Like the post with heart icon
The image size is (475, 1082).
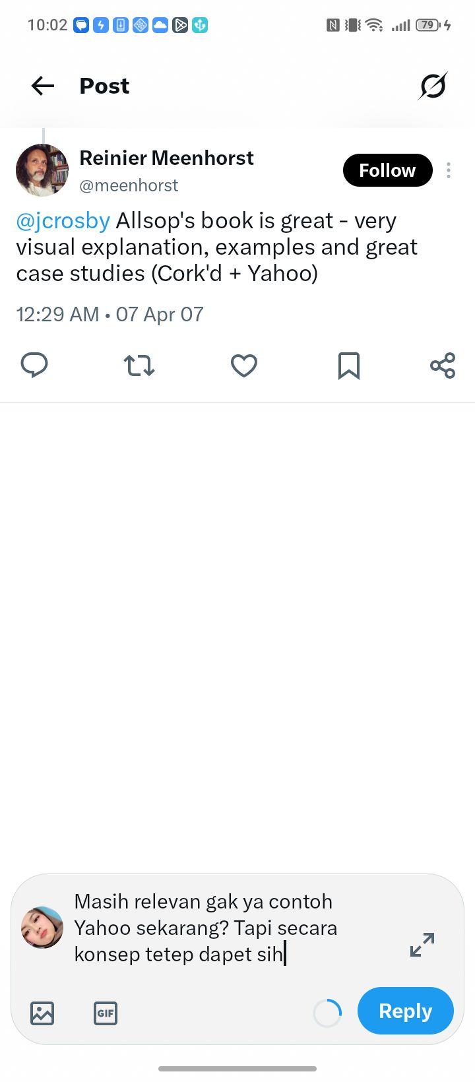[x=243, y=365]
